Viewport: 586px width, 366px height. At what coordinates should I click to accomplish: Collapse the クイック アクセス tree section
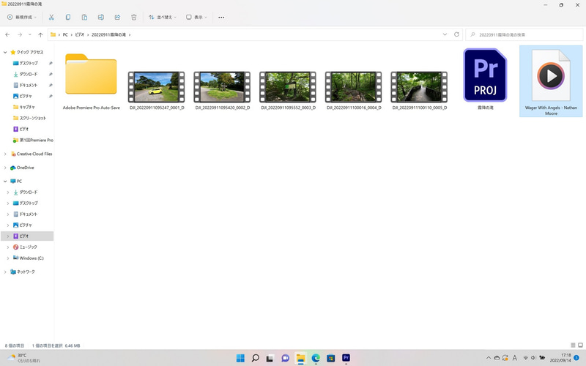pos(5,52)
